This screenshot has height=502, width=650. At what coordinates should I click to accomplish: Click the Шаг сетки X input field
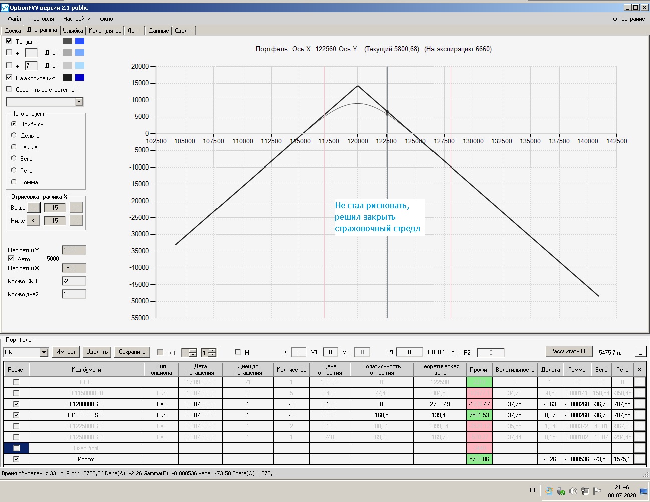click(x=73, y=268)
